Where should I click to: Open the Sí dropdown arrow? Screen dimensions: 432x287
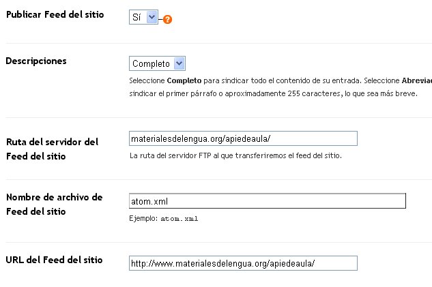(152, 17)
